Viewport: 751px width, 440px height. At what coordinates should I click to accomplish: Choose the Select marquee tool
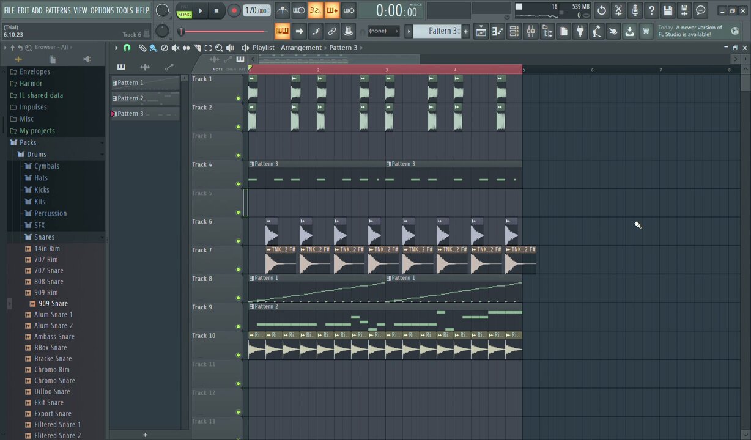[209, 48]
